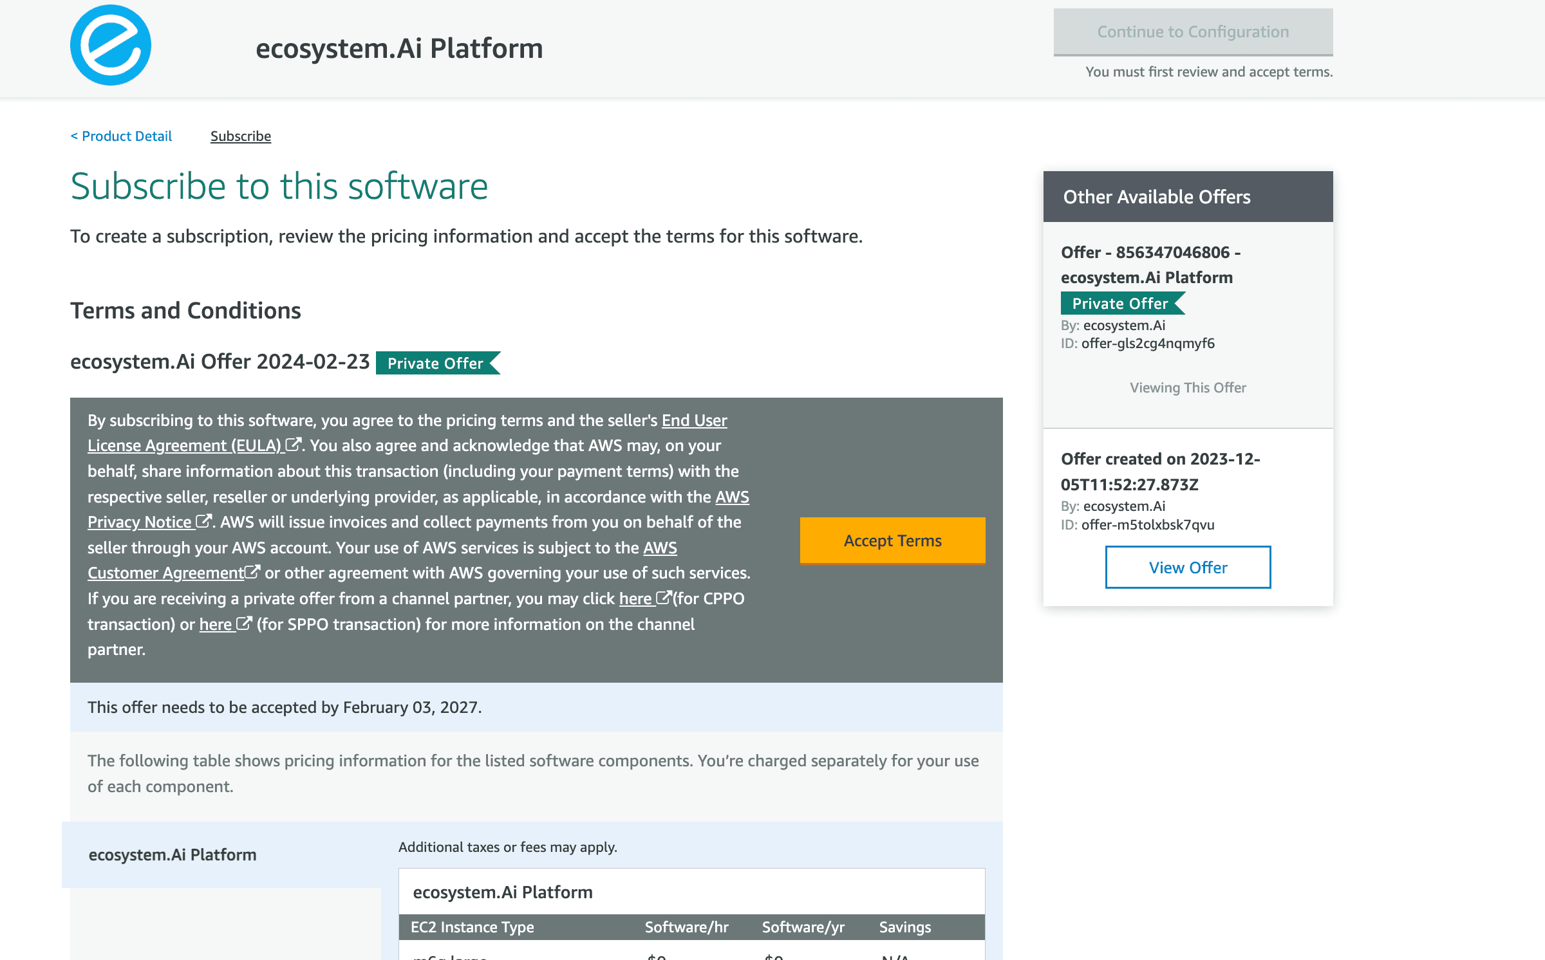Screen dimensions: 1545x960
Task: Click the 'Software/hr' column header
Action: pyautogui.click(x=686, y=927)
